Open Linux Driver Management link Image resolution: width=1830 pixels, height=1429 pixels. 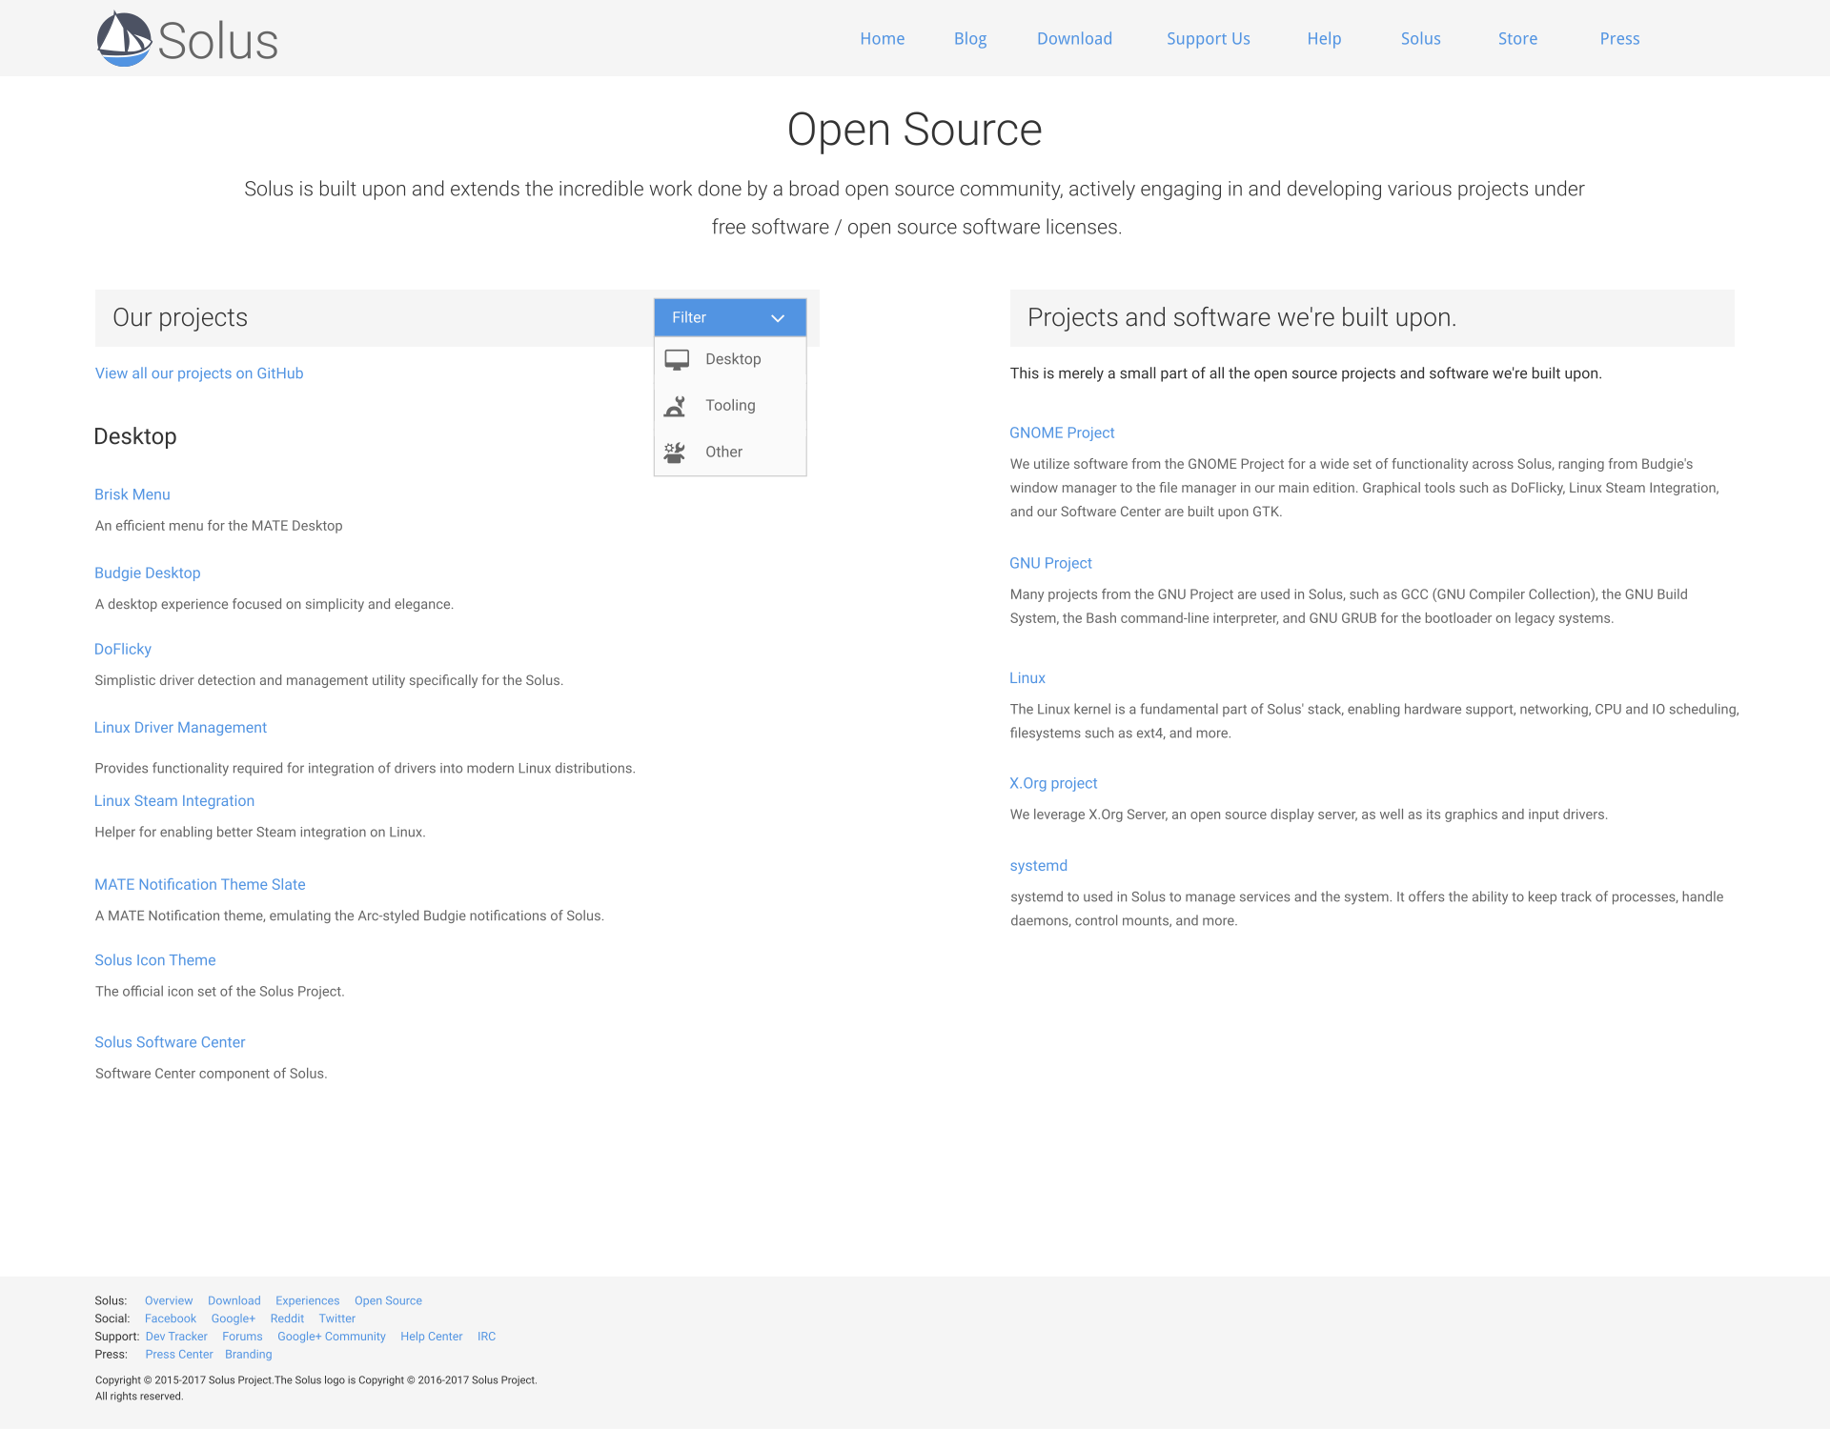pos(180,727)
